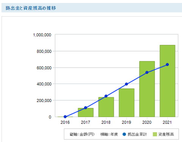Click the blue circle legend marker for 拠出金累計
182x142 pixels.
click(x=124, y=134)
